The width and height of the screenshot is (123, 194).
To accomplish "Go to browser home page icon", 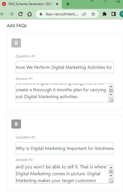I will point(30,14).
